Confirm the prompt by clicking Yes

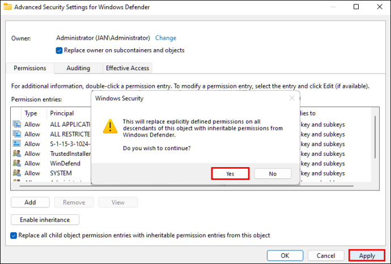tap(230, 174)
